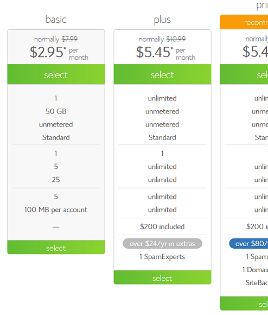Viewport: 268px width, 315px height.
Task: Click bottom select button of plus plan
Action: [x=162, y=278]
